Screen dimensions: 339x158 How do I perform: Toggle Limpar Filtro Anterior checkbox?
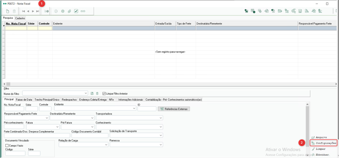click(x=104, y=94)
